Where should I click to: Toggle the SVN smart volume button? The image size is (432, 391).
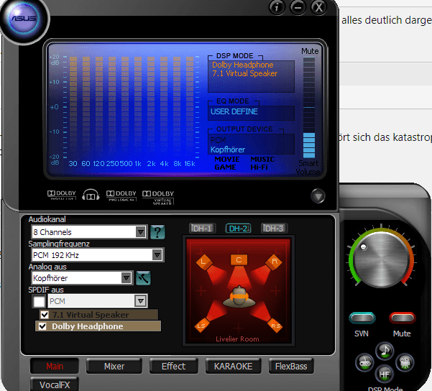pos(362,318)
